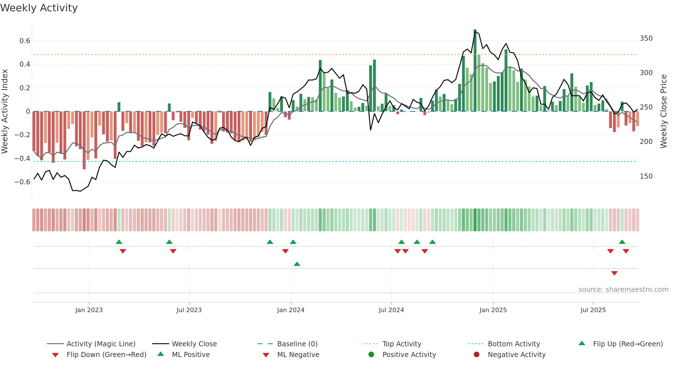Click the Flip Up (Red→Green) legend triangle
Image resolution: width=678 pixels, height=381 pixels.
point(582,343)
